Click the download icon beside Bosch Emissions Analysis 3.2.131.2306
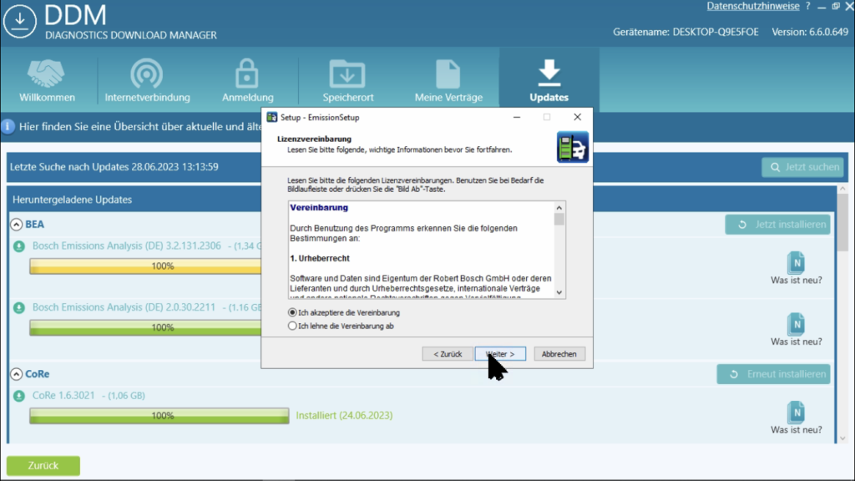The image size is (855, 481). tap(19, 246)
